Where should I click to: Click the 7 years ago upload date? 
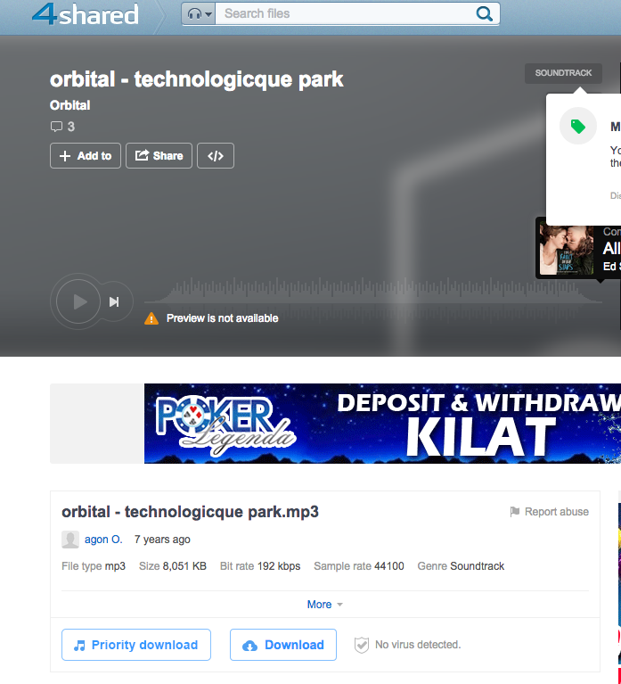coord(162,540)
